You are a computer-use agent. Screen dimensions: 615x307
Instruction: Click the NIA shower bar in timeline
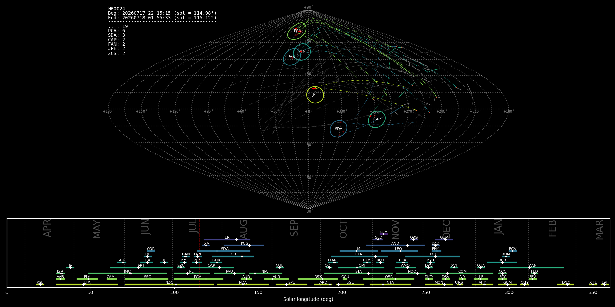(x=265, y=273)
